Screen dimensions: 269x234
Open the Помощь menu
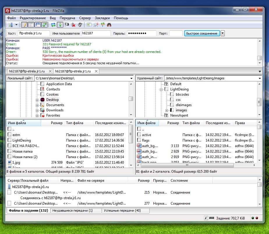pyautogui.click(x=121, y=18)
